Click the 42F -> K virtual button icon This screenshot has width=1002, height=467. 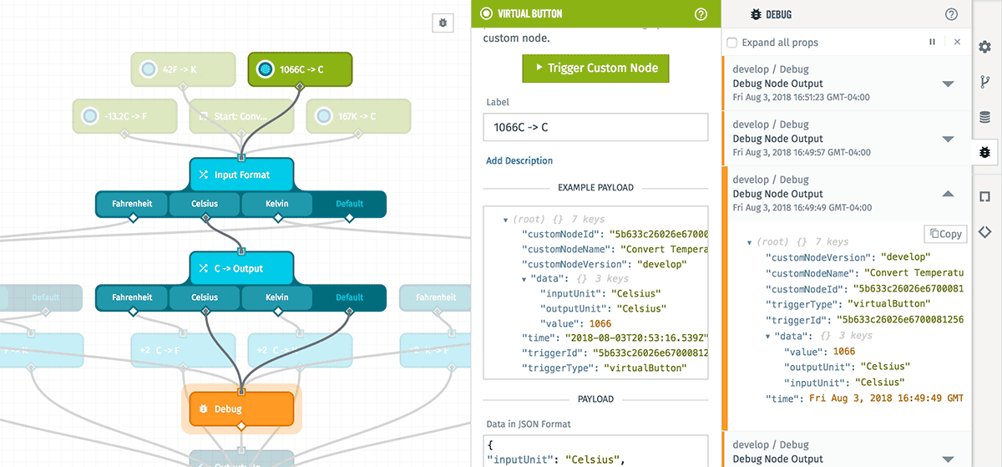[149, 69]
